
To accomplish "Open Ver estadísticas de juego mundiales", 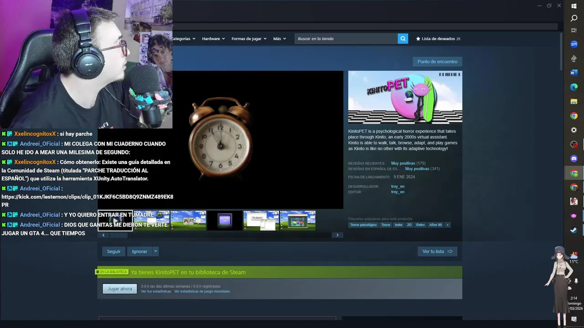I will 202,292.
